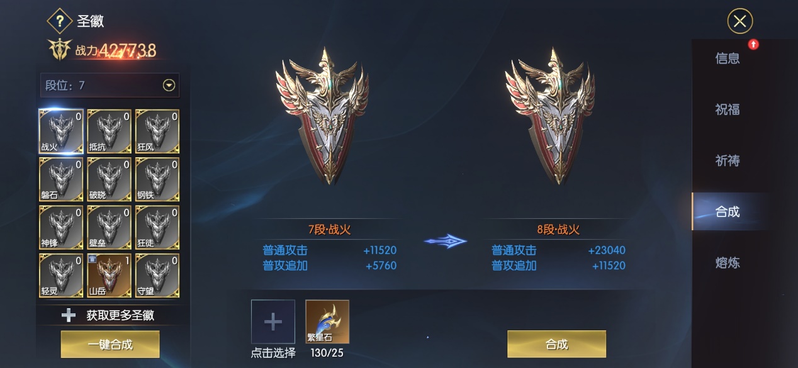
Task: Switch to the 信息 tab
Action: point(728,59)
